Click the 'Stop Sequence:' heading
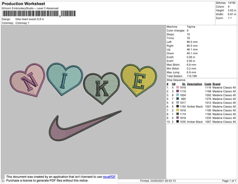Image resolution: width=238 pixels, height=184 pixels. tap(176, 80)
